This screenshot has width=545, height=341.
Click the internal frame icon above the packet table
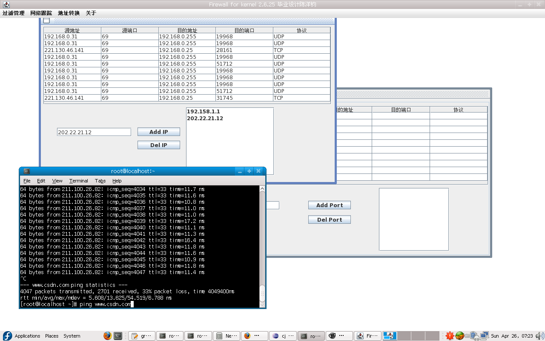tap(46, 20)
